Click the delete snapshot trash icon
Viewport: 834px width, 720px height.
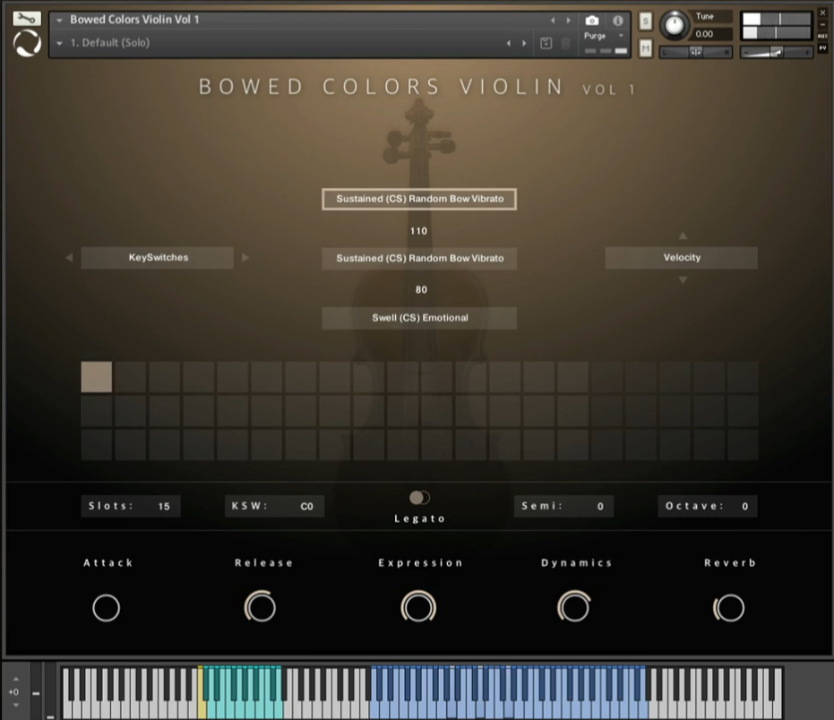pos(565,43)
